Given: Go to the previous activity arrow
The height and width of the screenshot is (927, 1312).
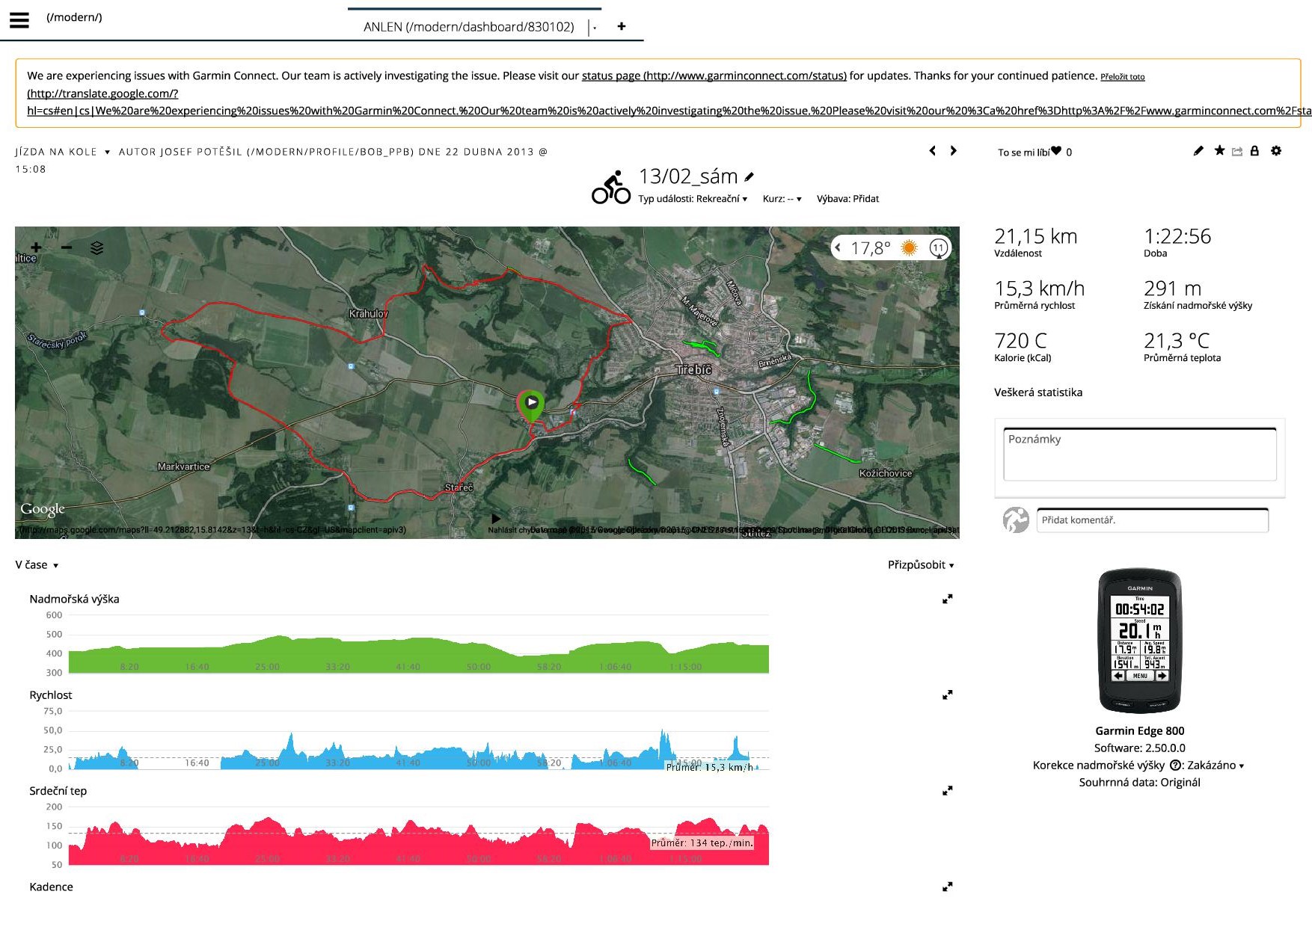Looking at the screenshot, I should 932,151.
